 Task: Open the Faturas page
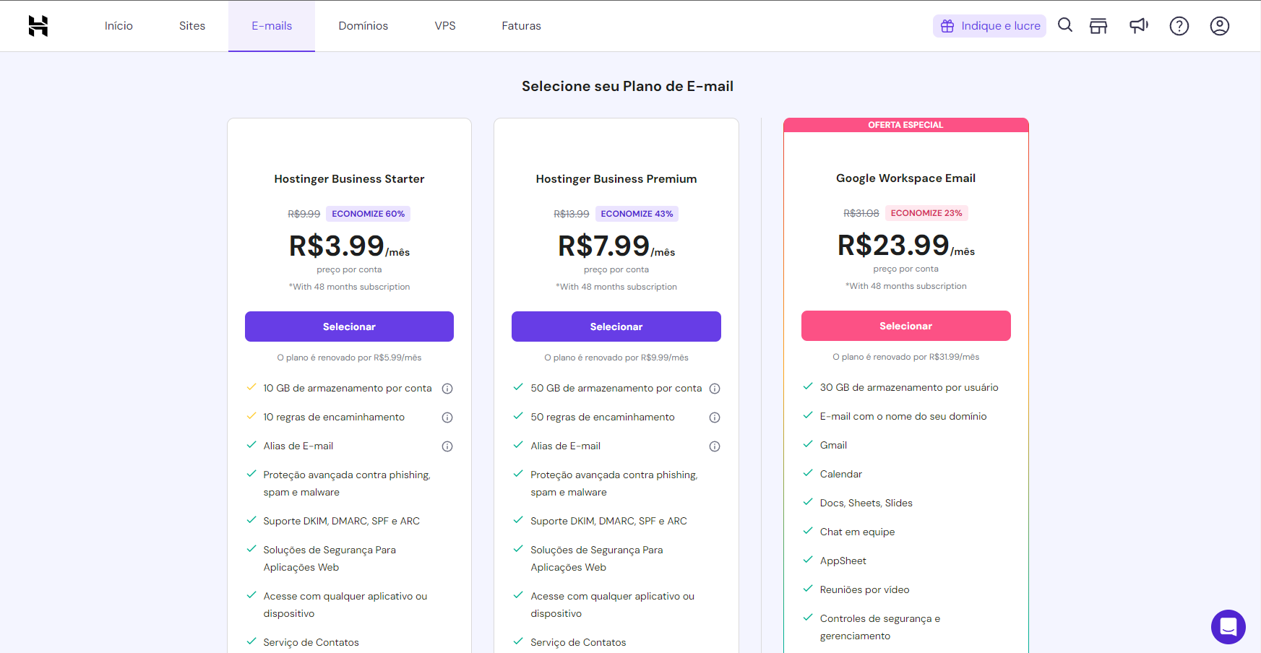(521, 26)
